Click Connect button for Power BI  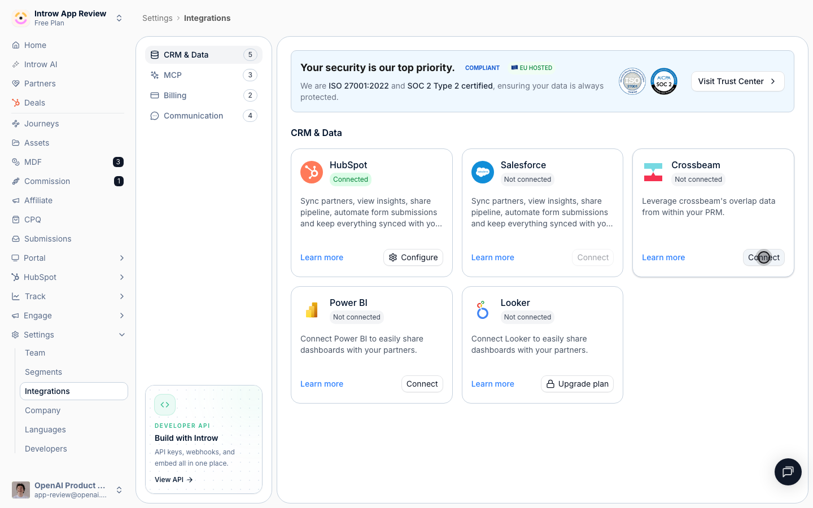point(422,384)
